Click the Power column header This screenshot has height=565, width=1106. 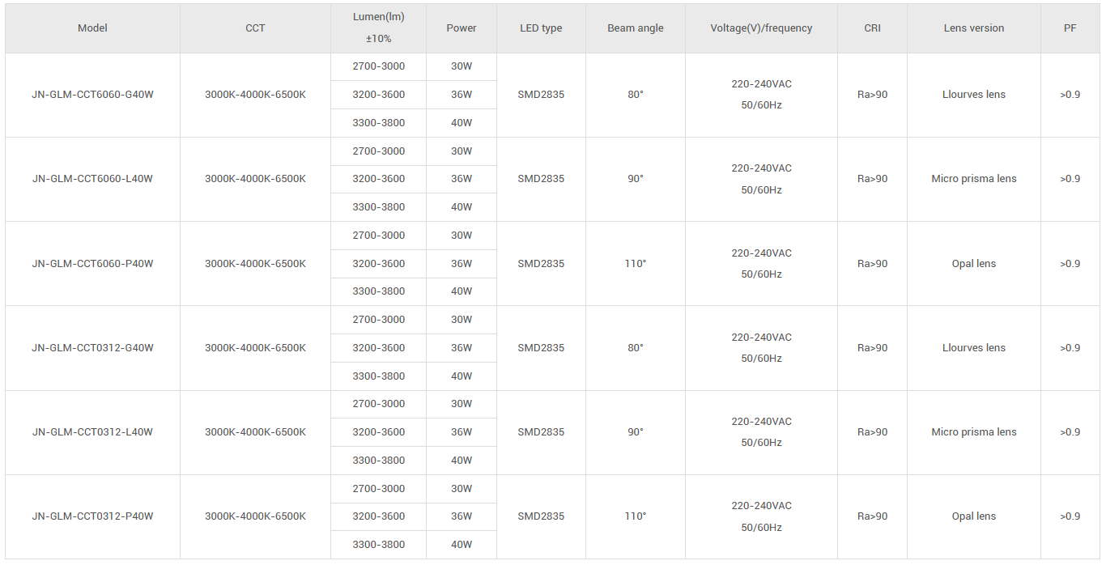[462, 28]
